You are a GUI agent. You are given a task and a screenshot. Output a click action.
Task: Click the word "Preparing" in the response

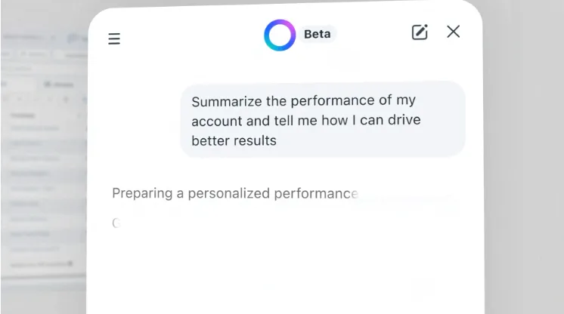(x=141, y=193)
